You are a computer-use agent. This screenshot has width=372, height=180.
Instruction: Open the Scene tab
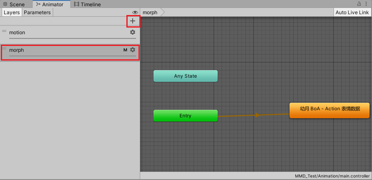click(14, 4)
